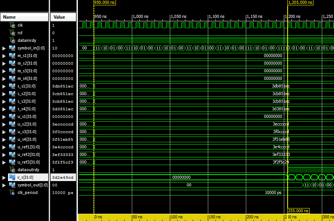Select the datainrdy signal name
The width and height of the screenshot is (334, 221).
(27, 41)
